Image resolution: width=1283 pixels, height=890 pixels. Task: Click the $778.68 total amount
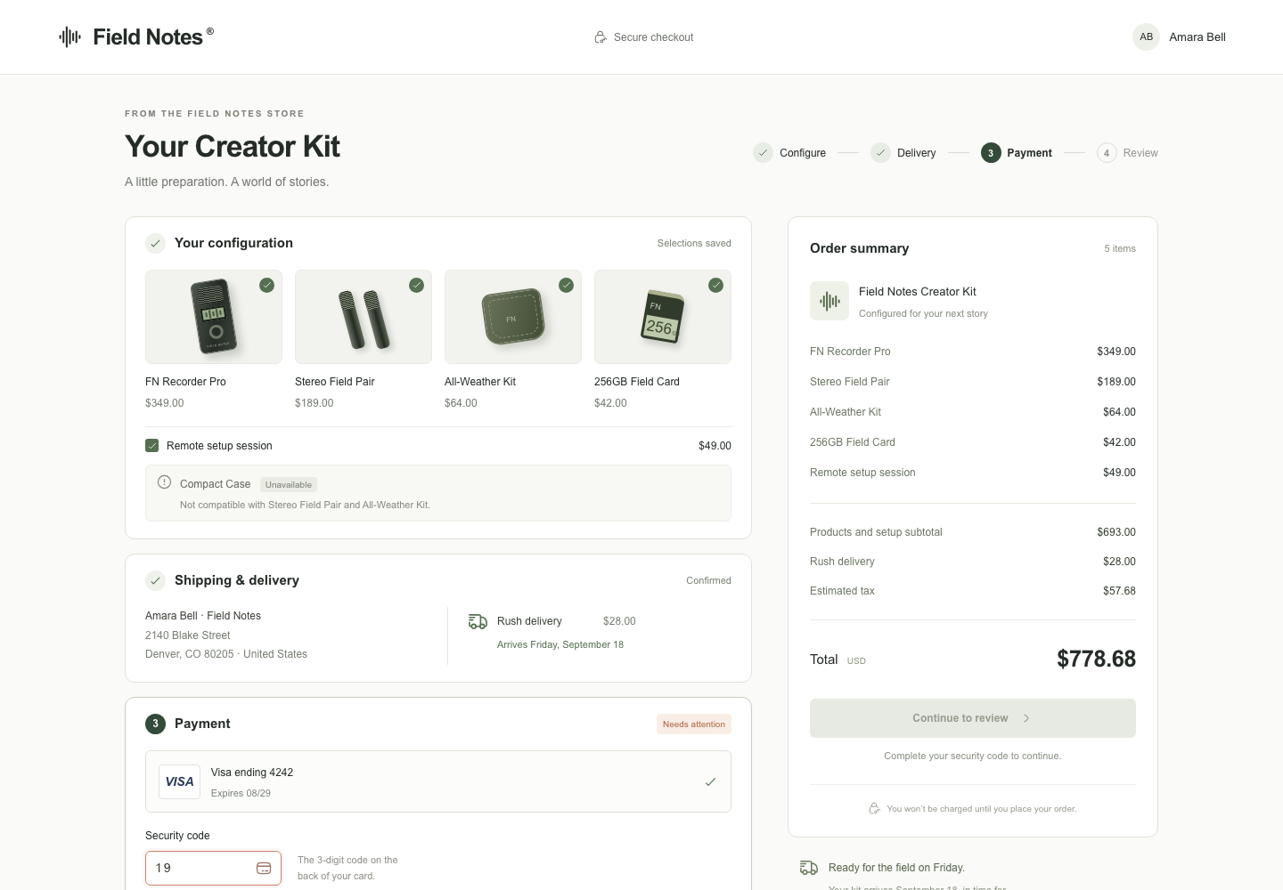1096,659
